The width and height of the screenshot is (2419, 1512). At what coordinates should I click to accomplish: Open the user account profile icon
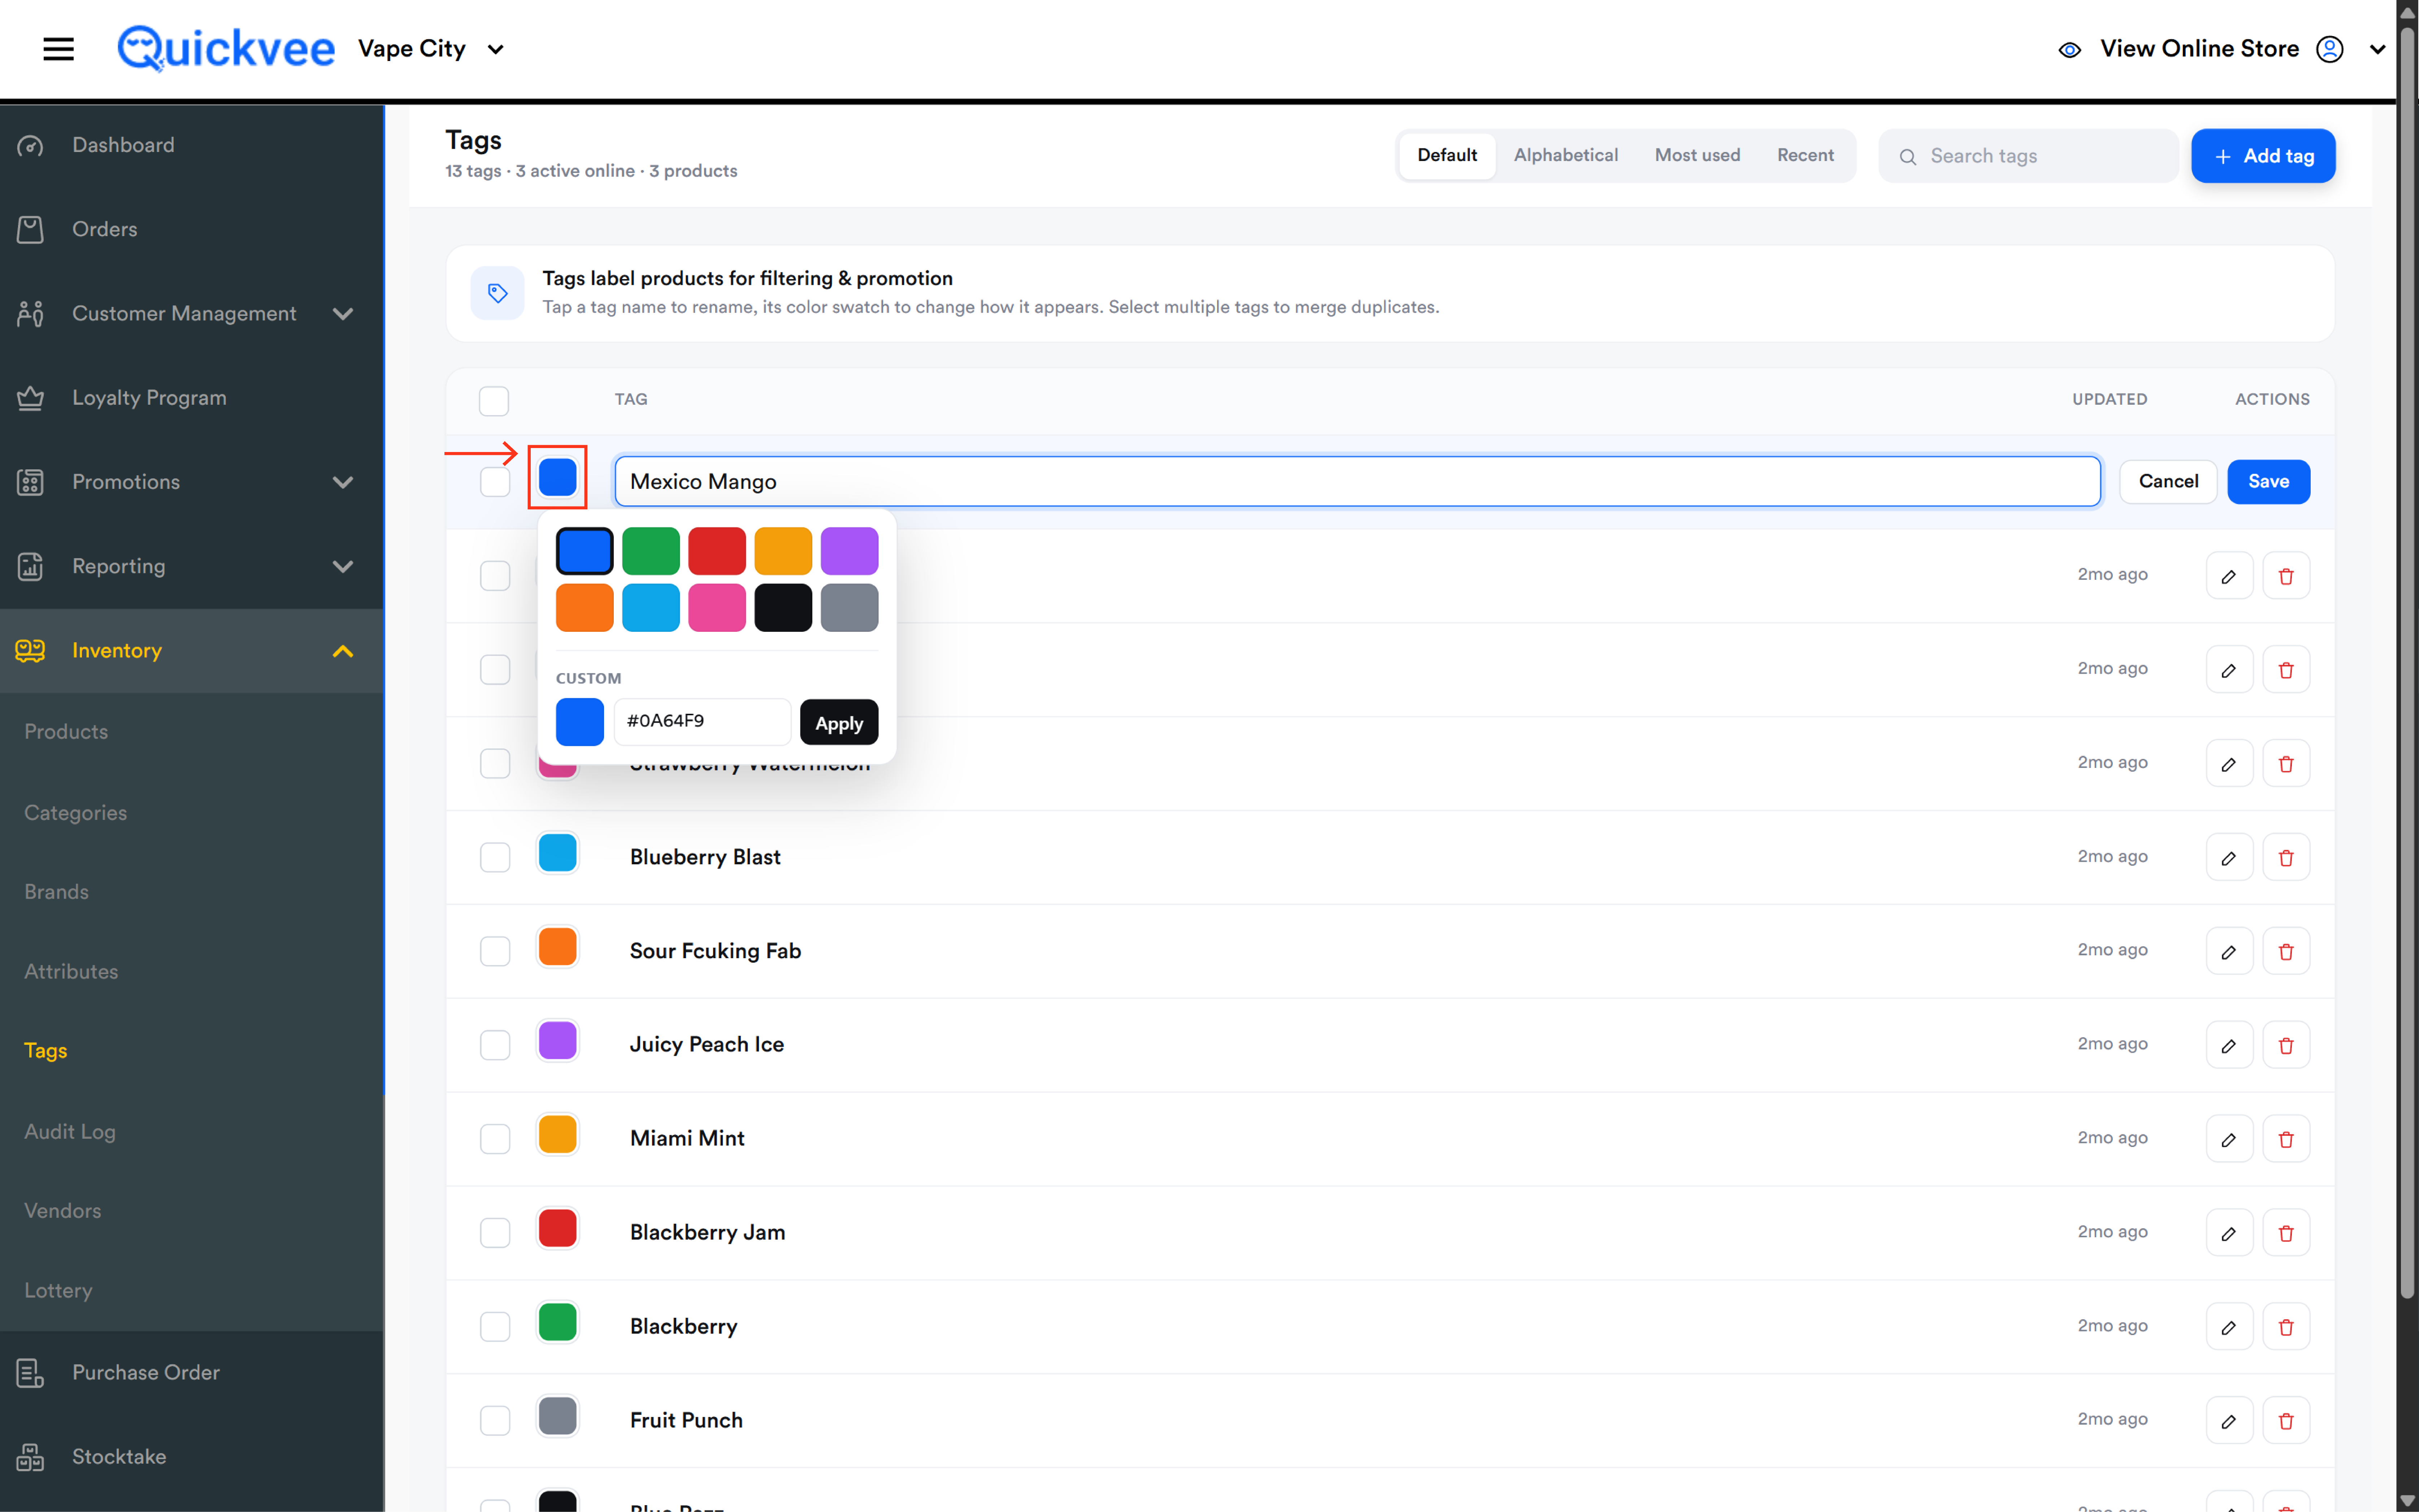click(x=2330, y=49)
